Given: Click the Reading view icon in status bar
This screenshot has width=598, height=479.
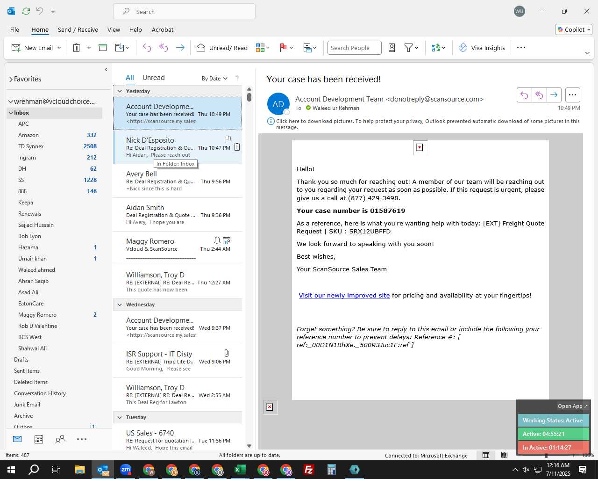Looking at the screenshot, I should click(504, 455).
